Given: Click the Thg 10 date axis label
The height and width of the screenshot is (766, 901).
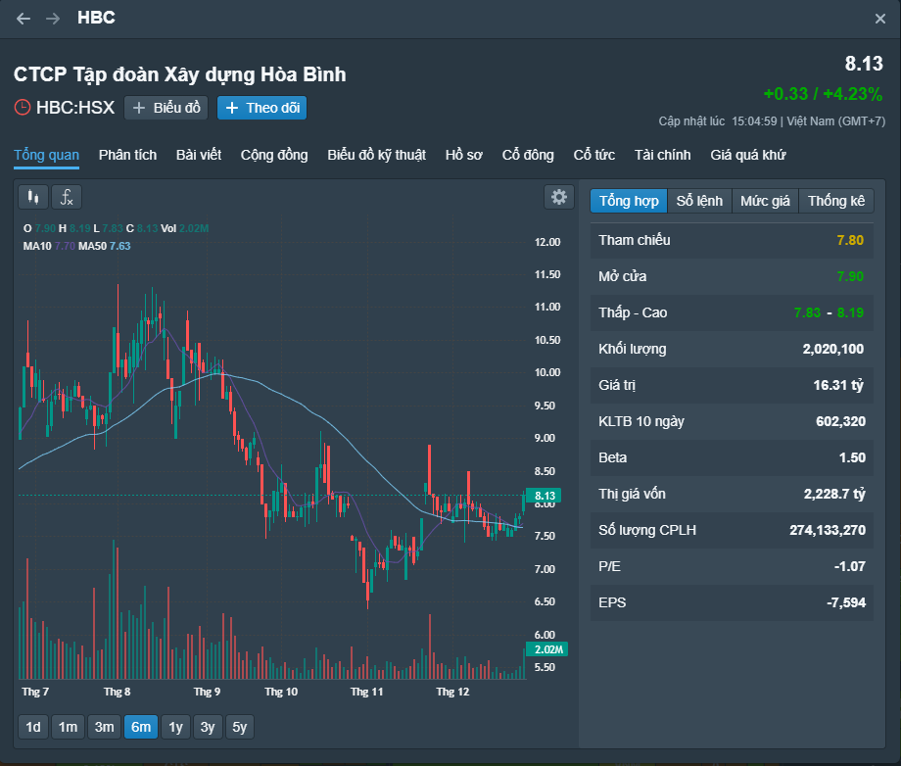Looking at the screenshot, I should pyautogui.click(x=281, y=692).
